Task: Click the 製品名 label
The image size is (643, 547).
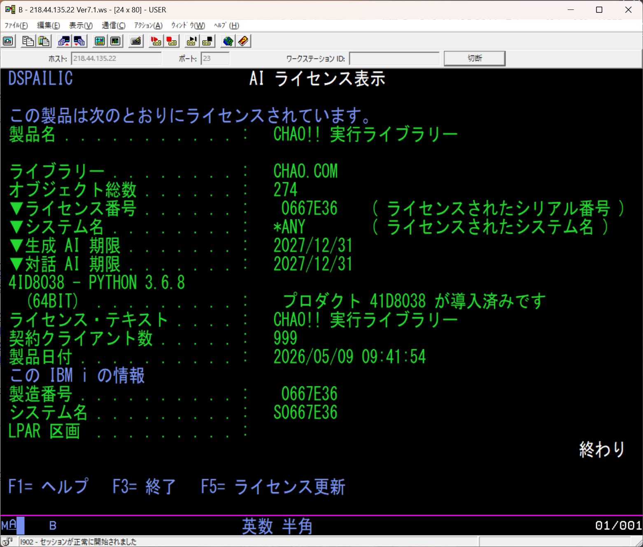Action: pos(32,134)
